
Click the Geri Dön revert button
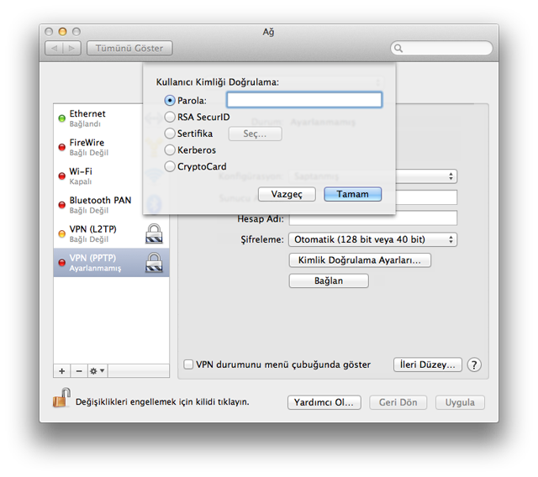pos(398,402)
